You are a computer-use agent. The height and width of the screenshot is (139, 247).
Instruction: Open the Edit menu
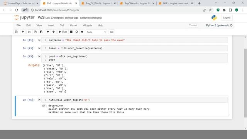[29, 25]
